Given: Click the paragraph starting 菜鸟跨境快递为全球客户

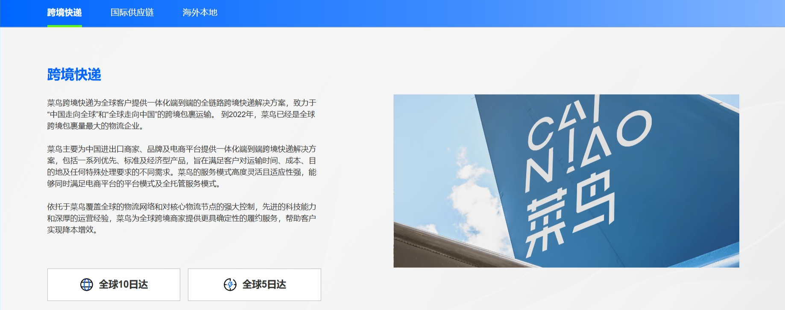Looking at the screenshot, I should [x=182, y=114].
